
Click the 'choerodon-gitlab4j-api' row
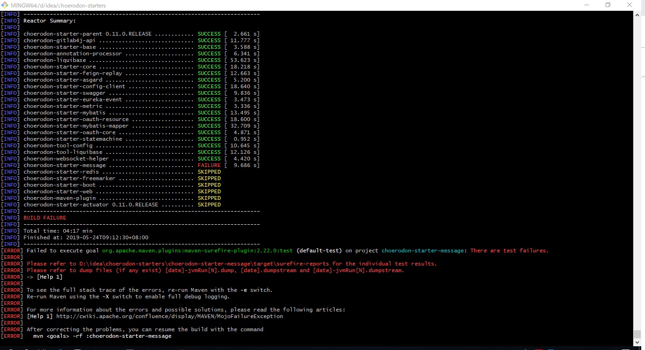pos(130,40)
